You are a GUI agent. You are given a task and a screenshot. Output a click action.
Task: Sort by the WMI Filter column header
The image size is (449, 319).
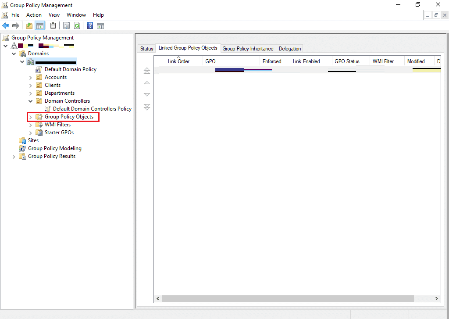[387, 61]
